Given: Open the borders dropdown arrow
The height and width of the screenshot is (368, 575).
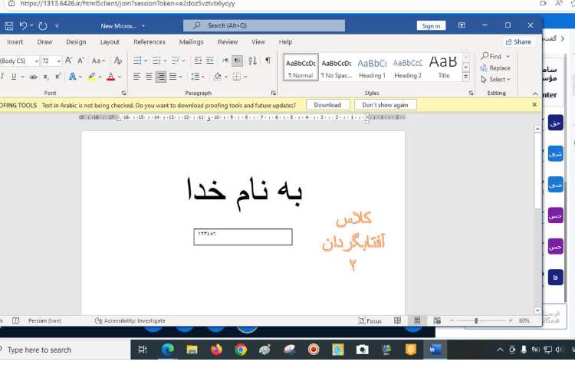Looking at the screenshot, I should point(245,77).
